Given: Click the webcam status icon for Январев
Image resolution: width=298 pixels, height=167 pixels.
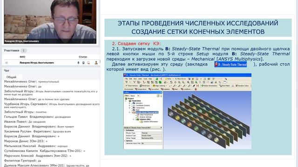Looking at the screenshot, I should (x=83, y=63).
